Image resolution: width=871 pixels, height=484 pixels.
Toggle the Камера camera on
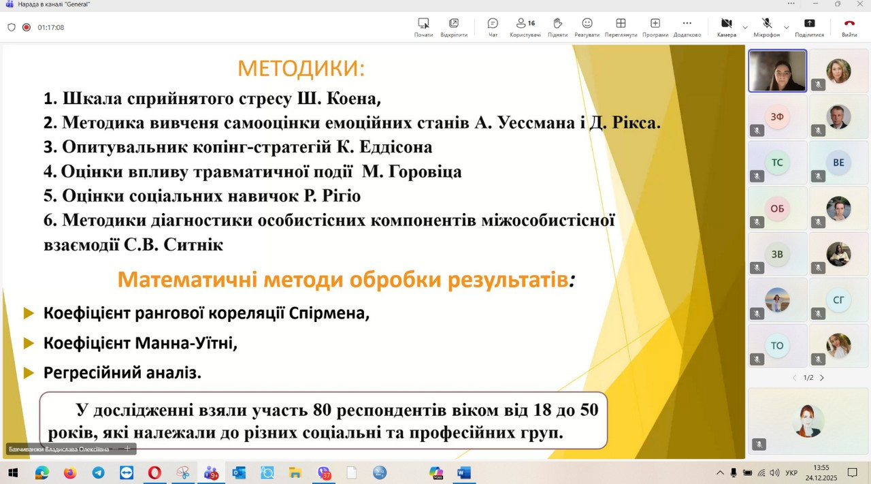coord(726,27)
